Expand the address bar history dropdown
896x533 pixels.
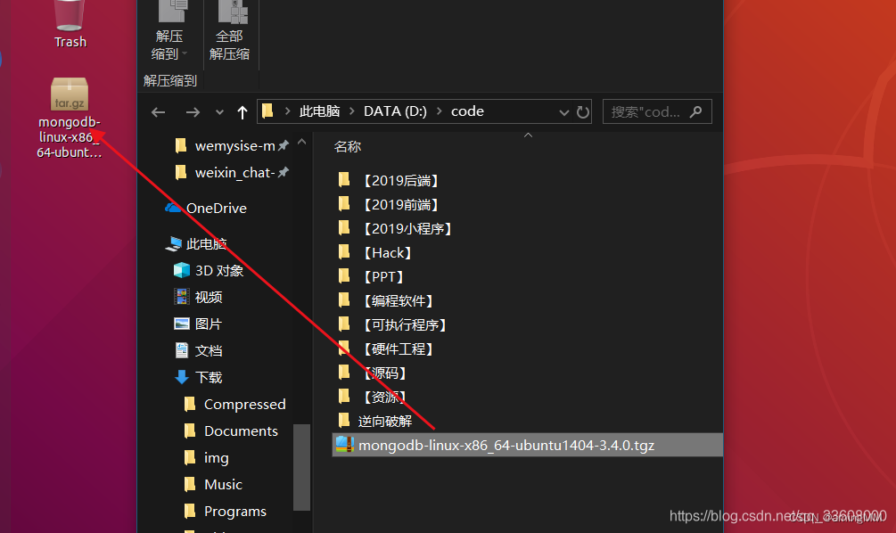click(x=564, y=112)
